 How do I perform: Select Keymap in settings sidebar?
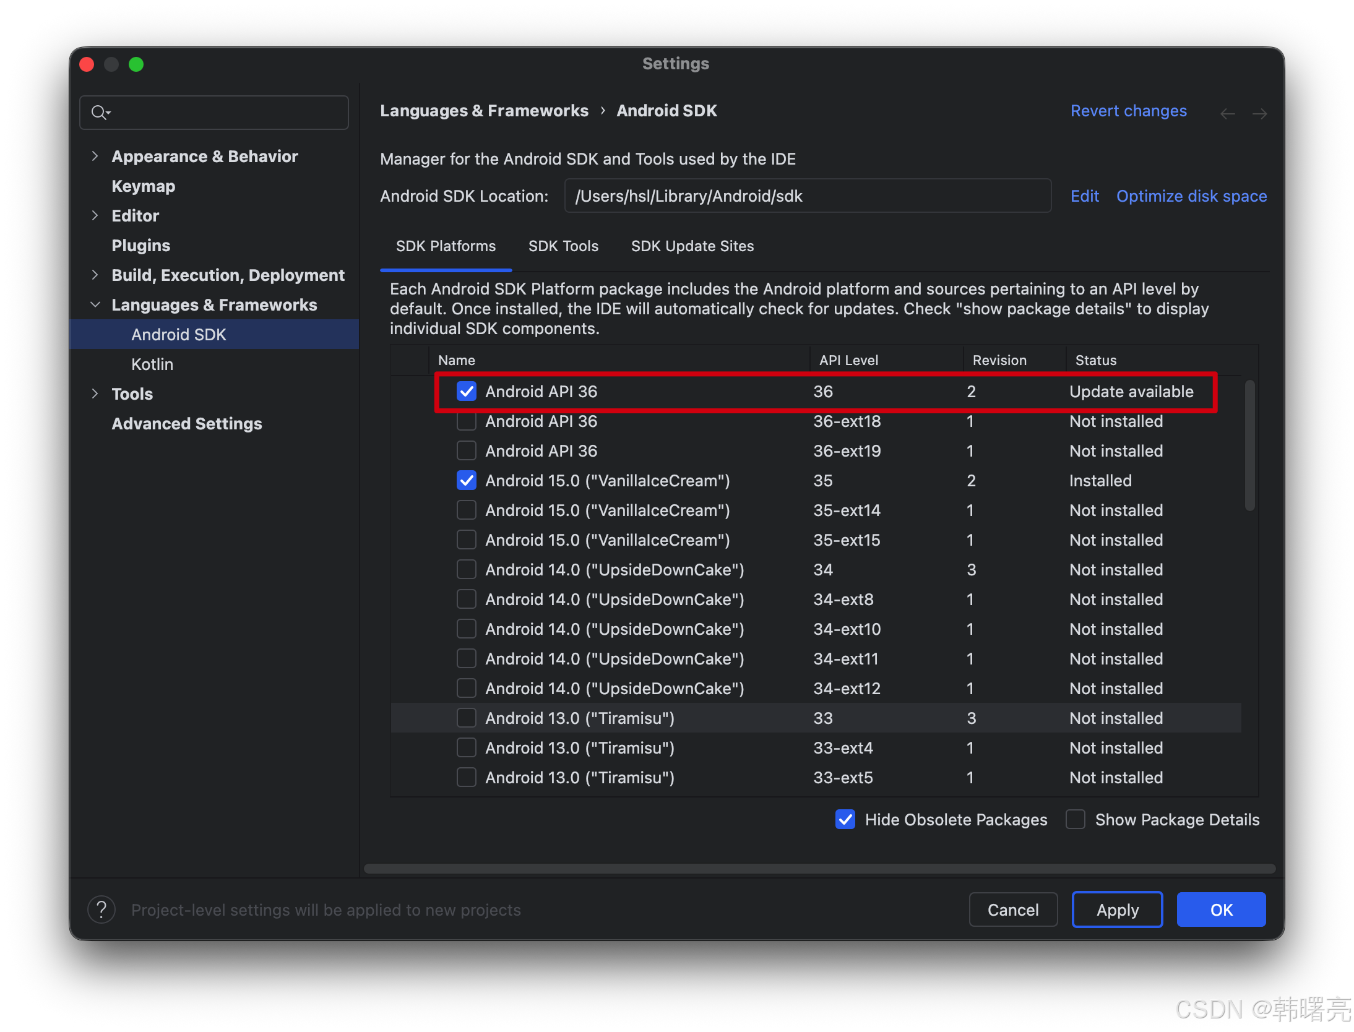click(144, 186)
